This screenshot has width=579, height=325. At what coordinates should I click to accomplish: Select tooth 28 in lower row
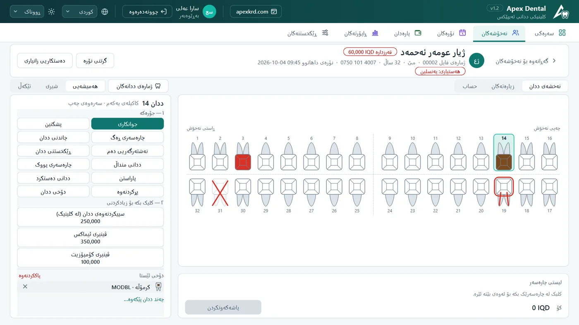(x=288, y=192)
